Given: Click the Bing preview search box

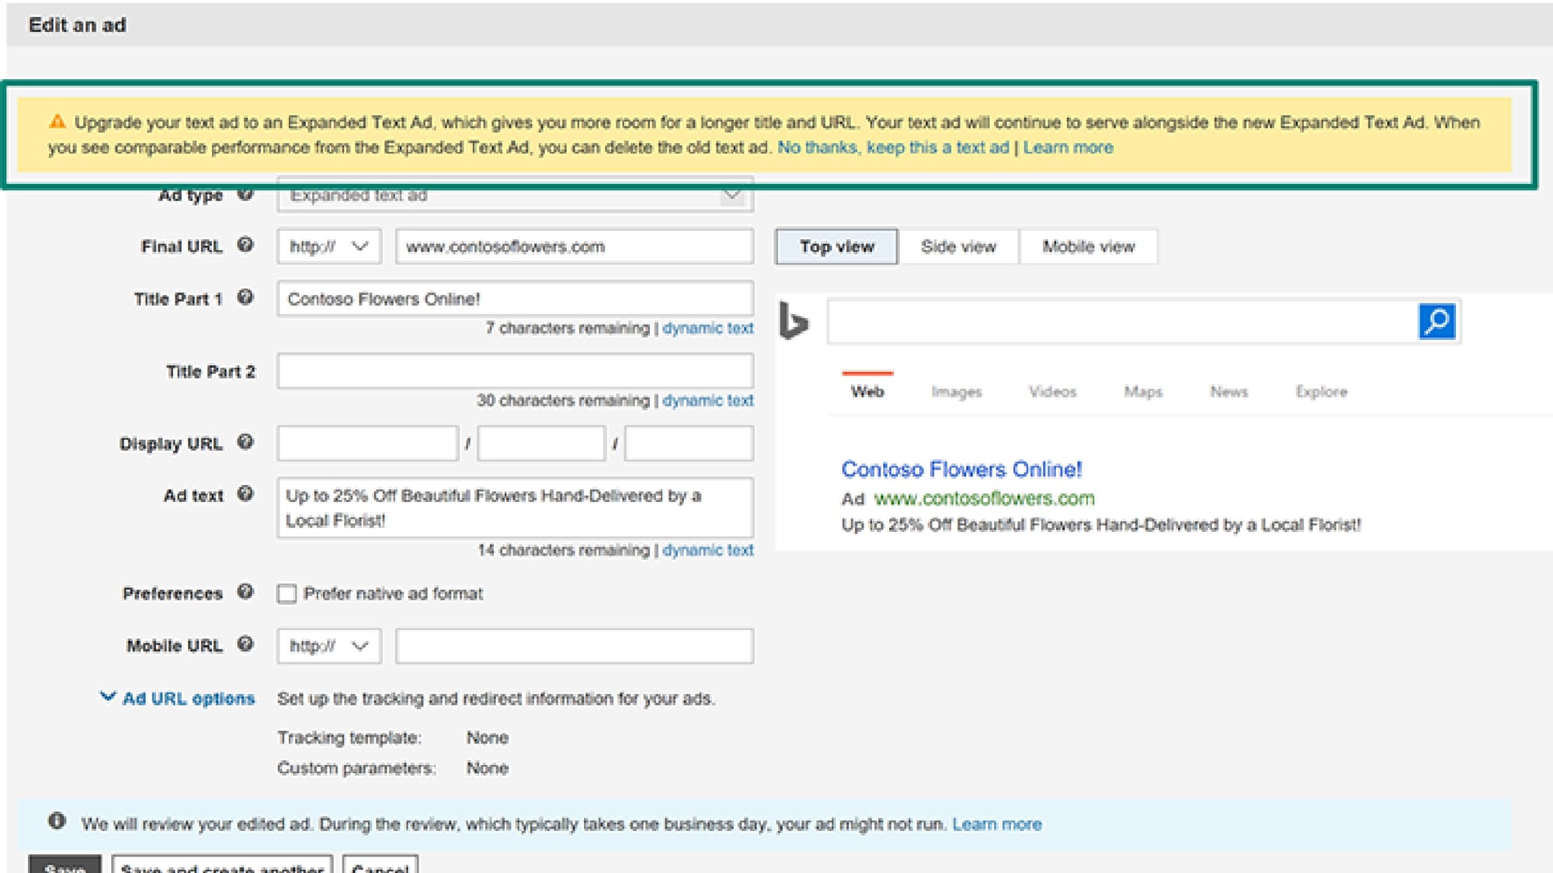Looking at the screenshot, I should 1123,321.
